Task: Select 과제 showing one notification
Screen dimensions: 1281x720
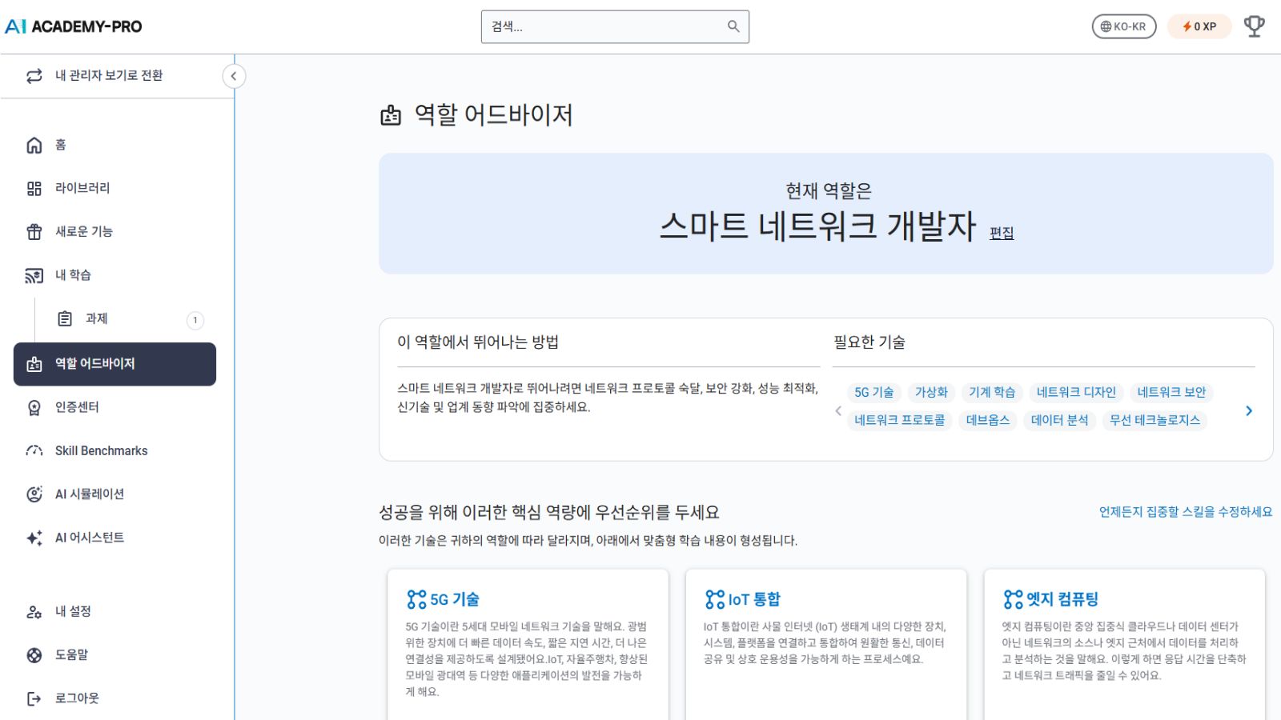Action: point(96,318)
